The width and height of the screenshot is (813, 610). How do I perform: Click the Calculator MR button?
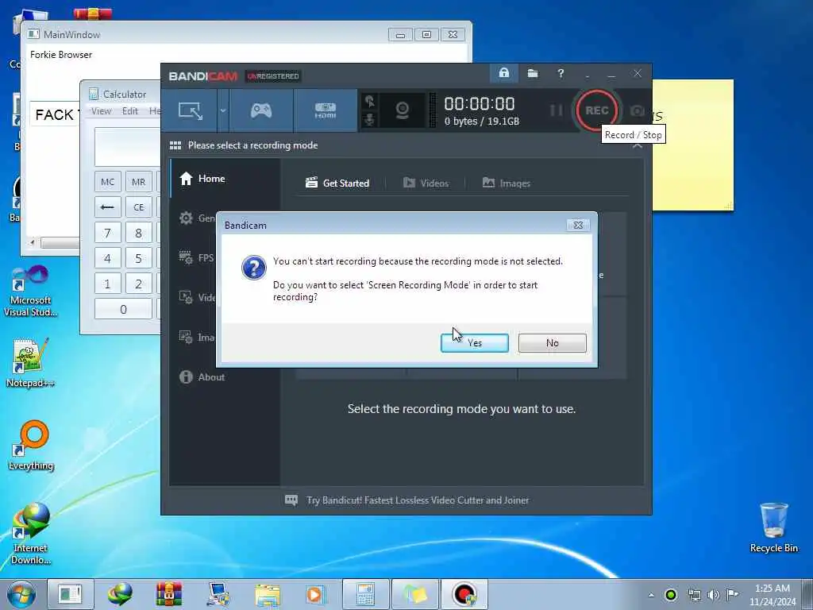coord(138,182)
